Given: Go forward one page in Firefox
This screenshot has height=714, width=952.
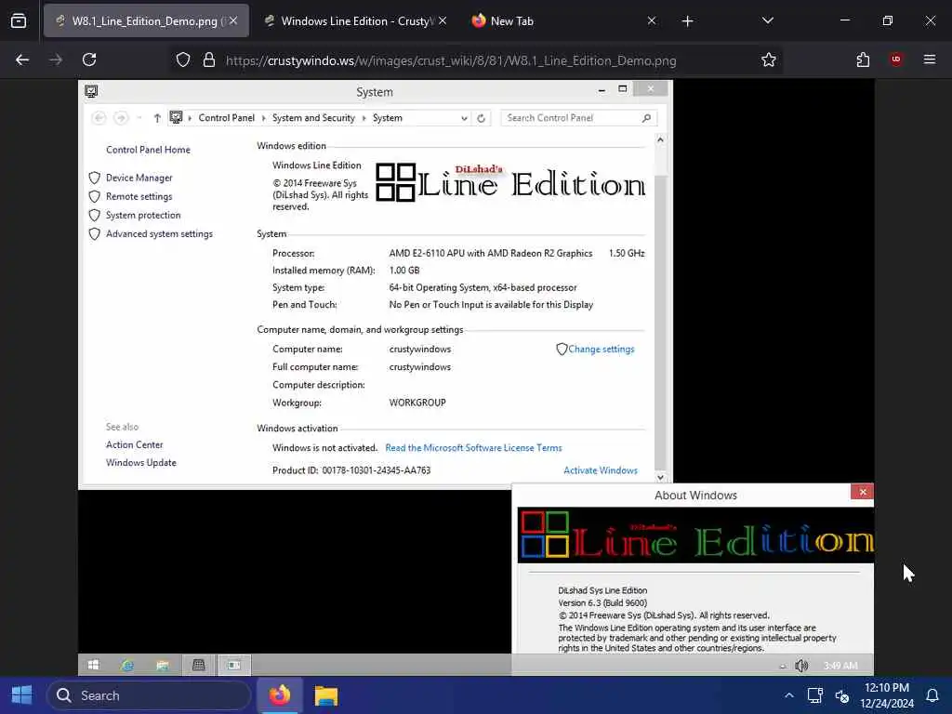Looking at the screenshot, I should 56,59.
